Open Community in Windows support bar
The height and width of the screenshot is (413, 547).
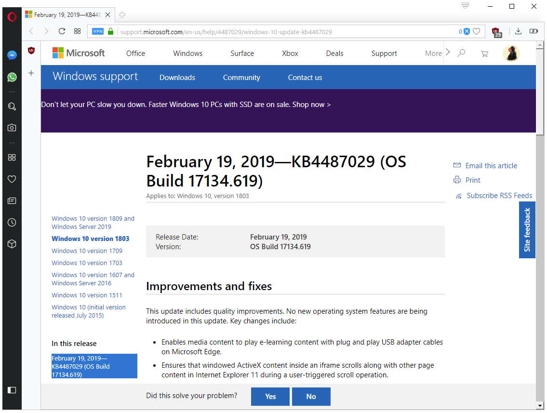[x=241, y=78]
